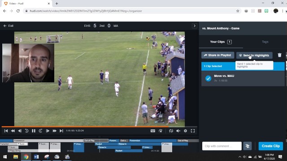The width and height of the screenshot is (287, 161).
Task: Open the taskbar volume control
Action: coord(245,157)
